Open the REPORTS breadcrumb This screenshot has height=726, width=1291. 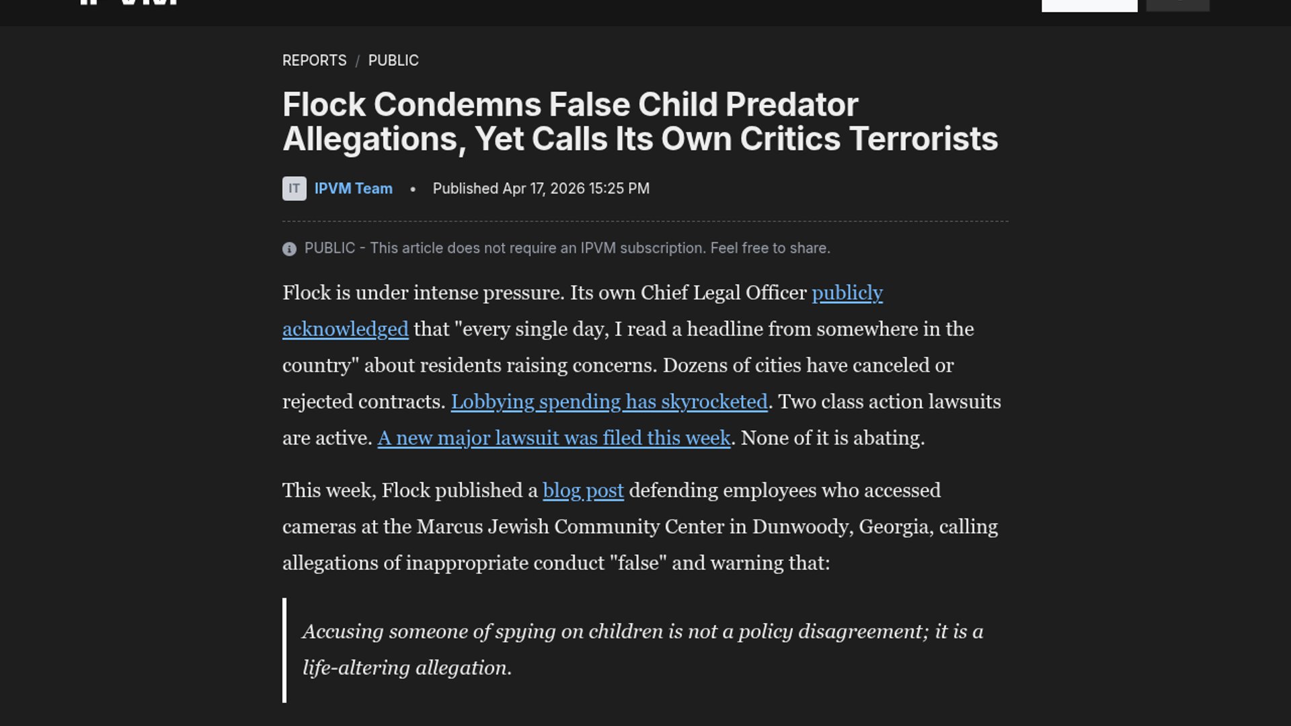click(314, 61)
